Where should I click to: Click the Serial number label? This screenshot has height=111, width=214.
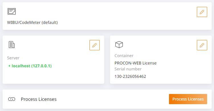[x=128, y=69]
